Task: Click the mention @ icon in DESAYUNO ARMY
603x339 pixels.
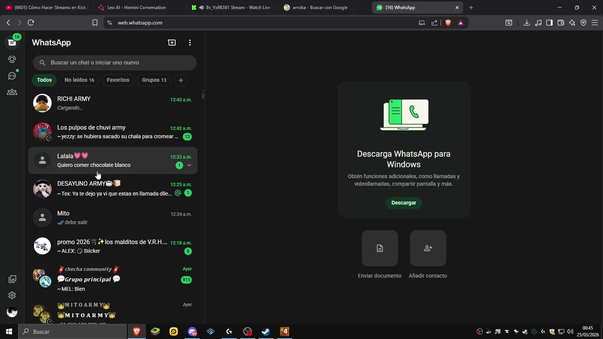Action: 178,193
